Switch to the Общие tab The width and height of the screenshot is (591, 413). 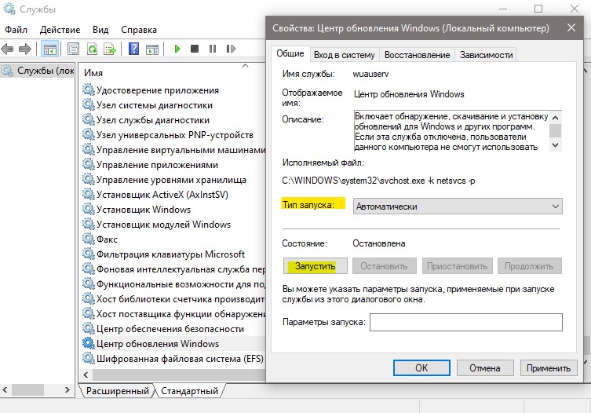point(290,53)
